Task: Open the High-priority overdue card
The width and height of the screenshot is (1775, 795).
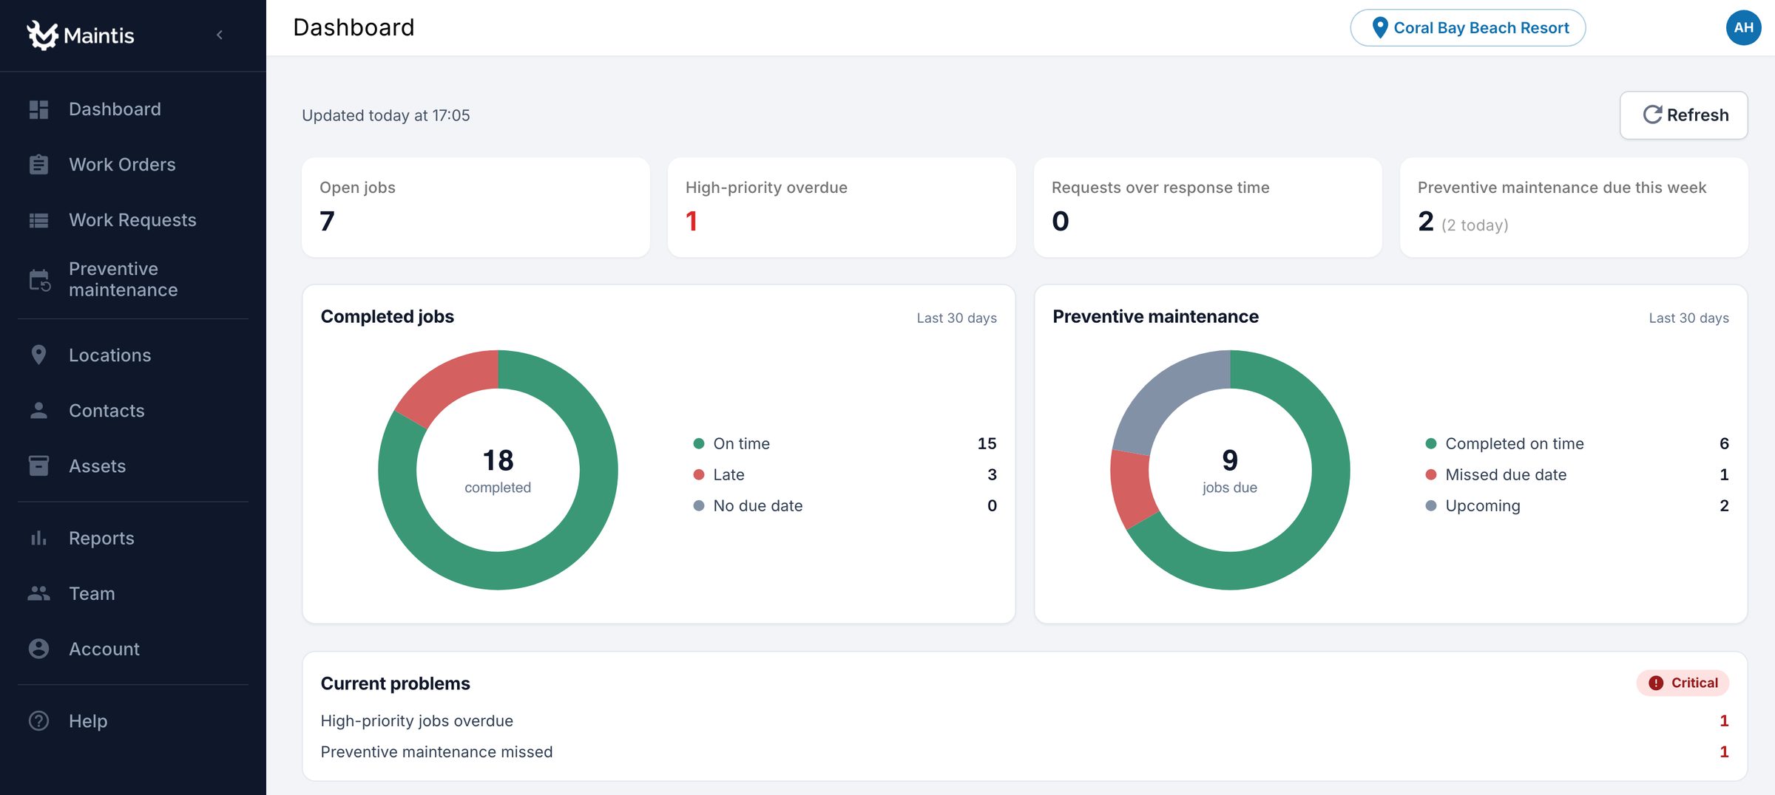Action: [x=842, y=208]
